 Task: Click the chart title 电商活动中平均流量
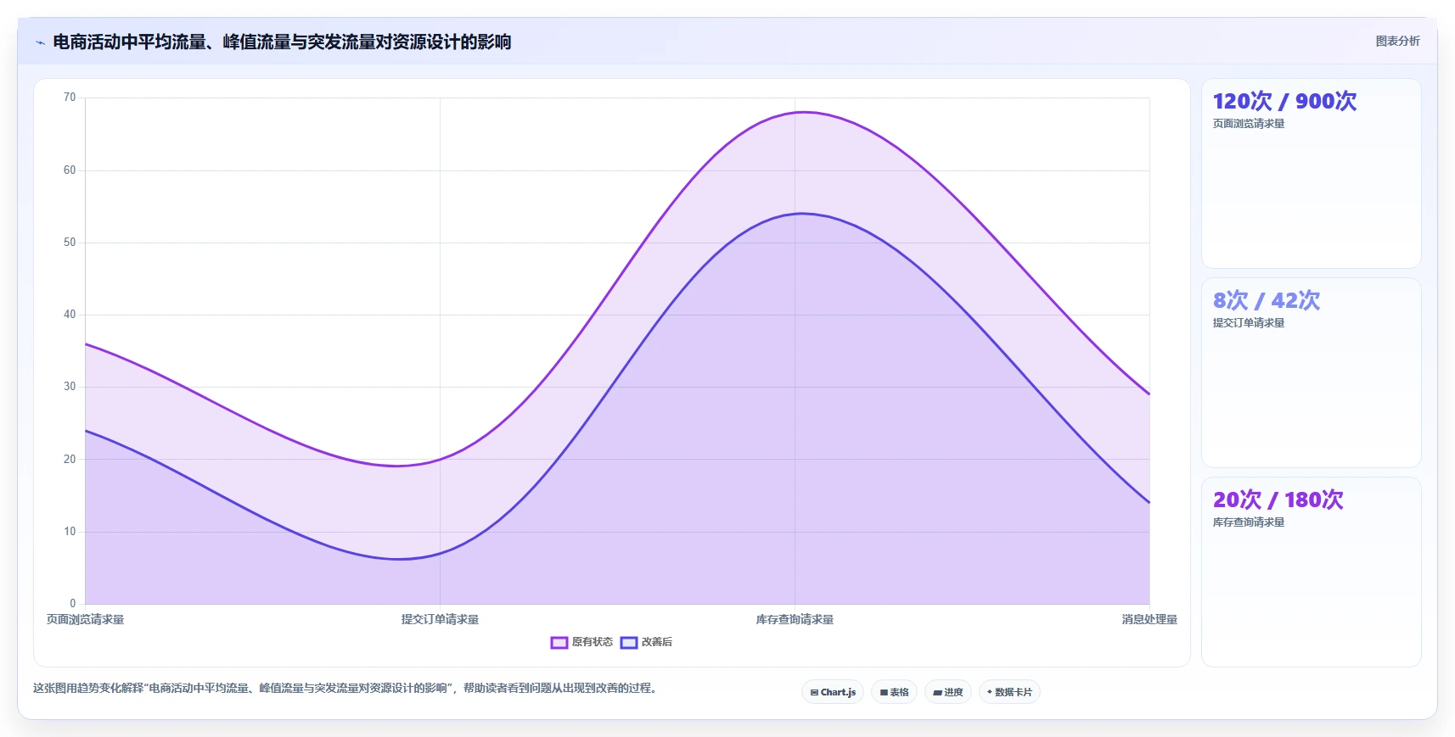click(282, 42)
